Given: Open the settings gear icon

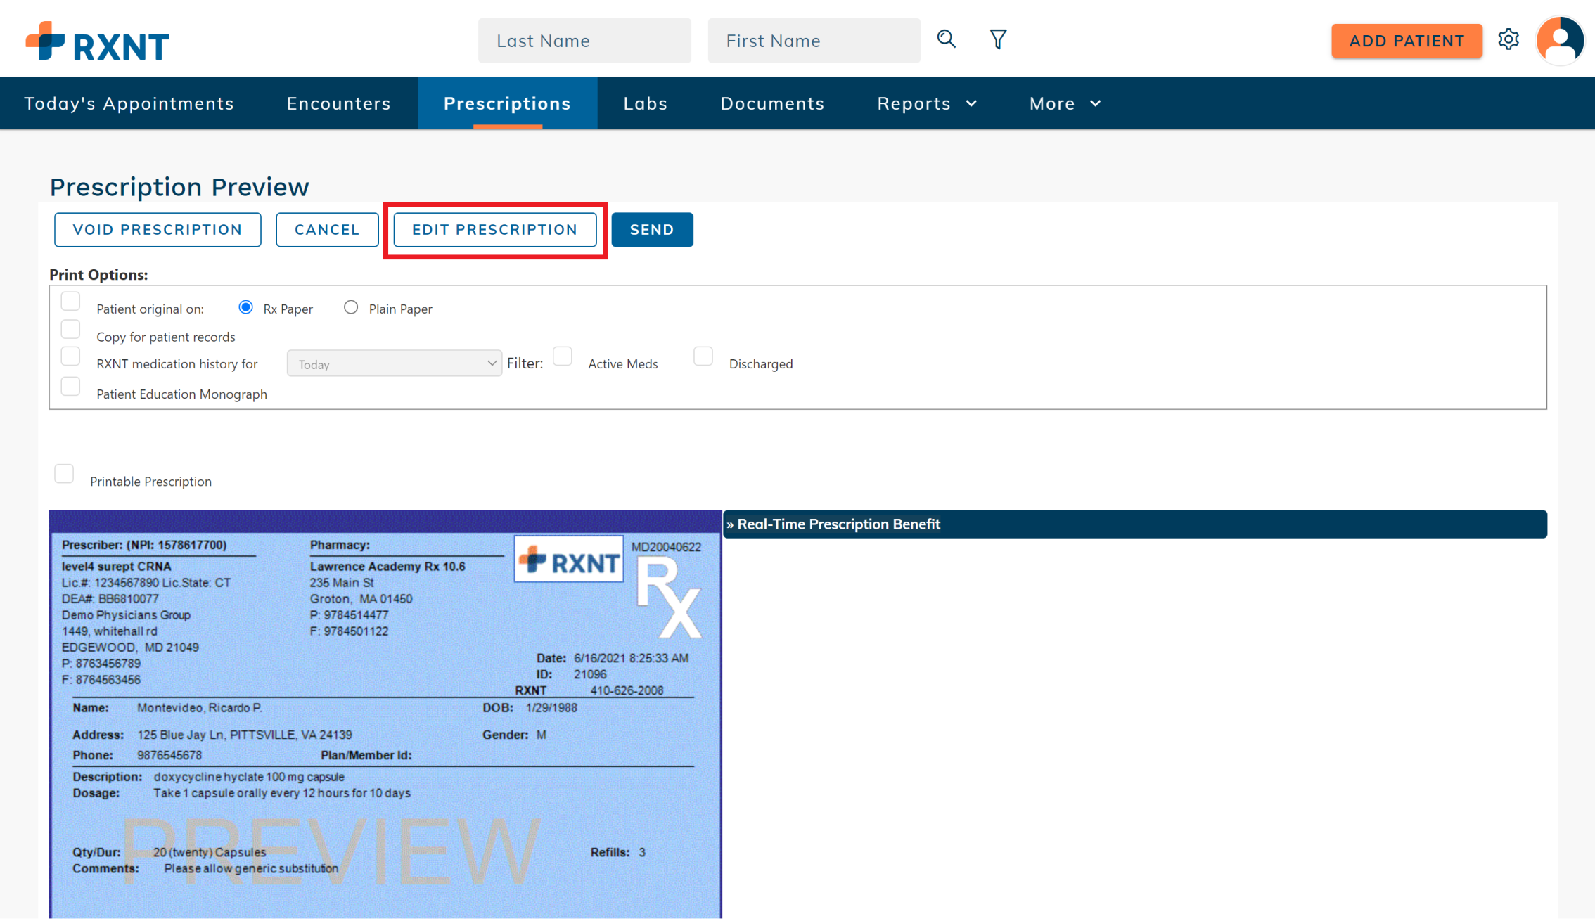Looking at the screenshot, I should 1508,39.
